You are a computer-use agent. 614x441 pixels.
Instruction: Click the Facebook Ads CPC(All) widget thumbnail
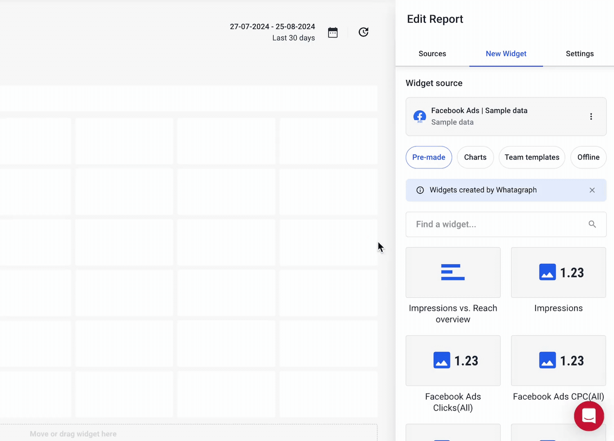558,361
